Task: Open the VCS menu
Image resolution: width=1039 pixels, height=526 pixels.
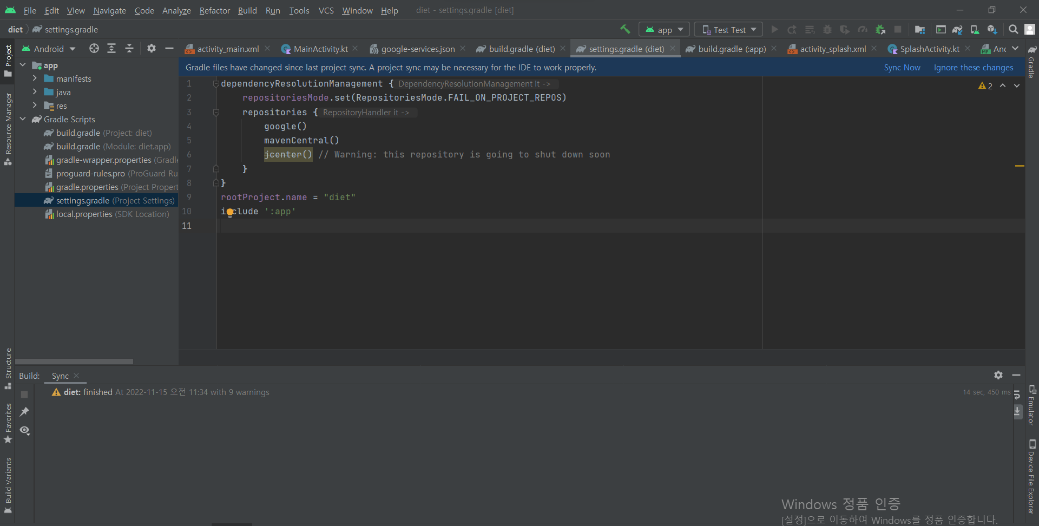Action: click(326, 10)
